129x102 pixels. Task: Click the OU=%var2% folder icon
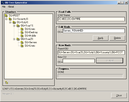tap(18, 39)
